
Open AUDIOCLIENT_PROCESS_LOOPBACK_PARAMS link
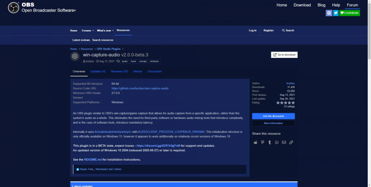(x=171, y=132)
